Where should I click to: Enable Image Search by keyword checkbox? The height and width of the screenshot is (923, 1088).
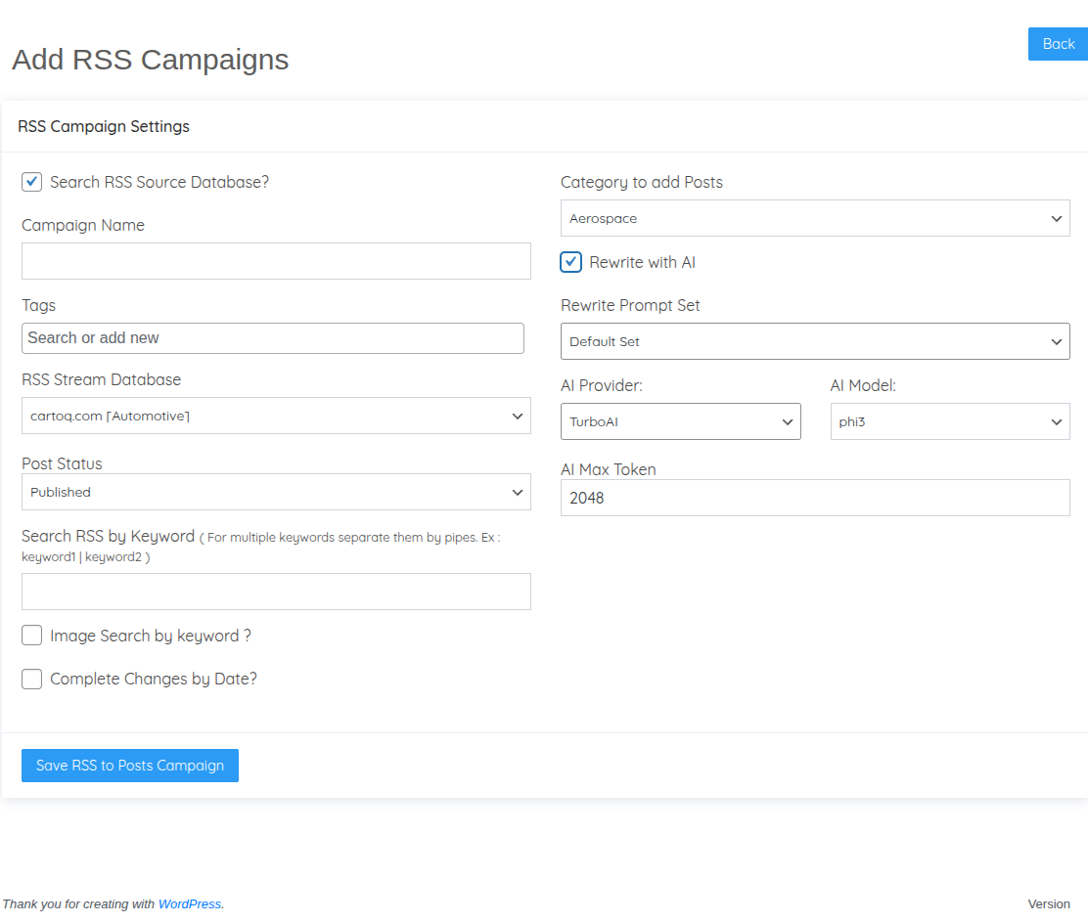[x=32, y=636]
